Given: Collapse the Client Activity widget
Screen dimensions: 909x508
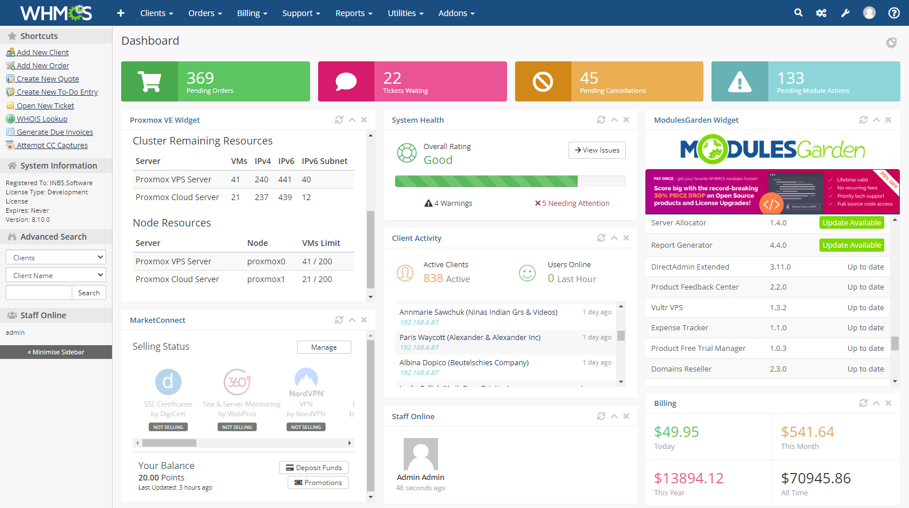Looking at the screenshot, I should pos(614,238).
